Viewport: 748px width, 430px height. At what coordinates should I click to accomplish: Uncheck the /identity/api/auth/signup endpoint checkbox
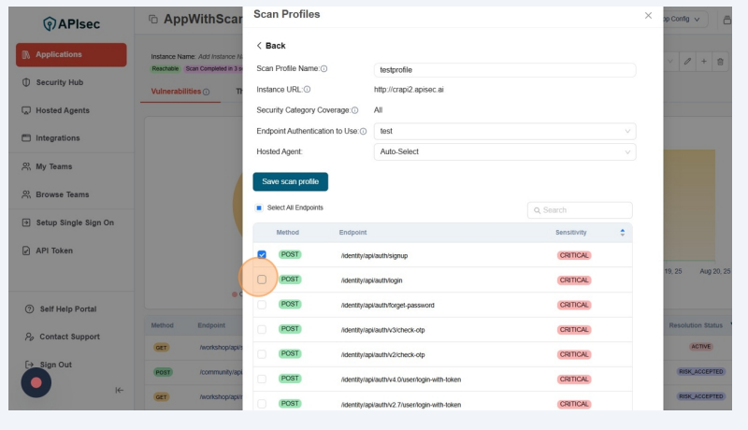(262, 254)
